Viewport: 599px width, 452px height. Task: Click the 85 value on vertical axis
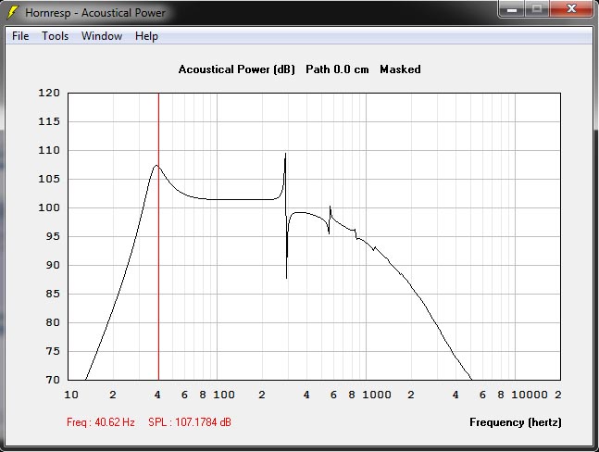pos(53,294)
